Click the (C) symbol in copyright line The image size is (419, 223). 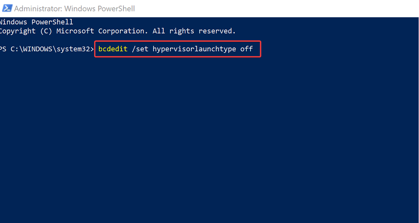pyautogui.click(x=46, y=31)
